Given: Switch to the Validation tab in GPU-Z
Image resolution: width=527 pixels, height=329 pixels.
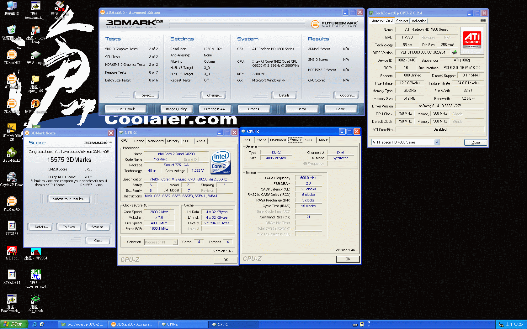Looking at the screenshot, I should click(x=419, y=21).
